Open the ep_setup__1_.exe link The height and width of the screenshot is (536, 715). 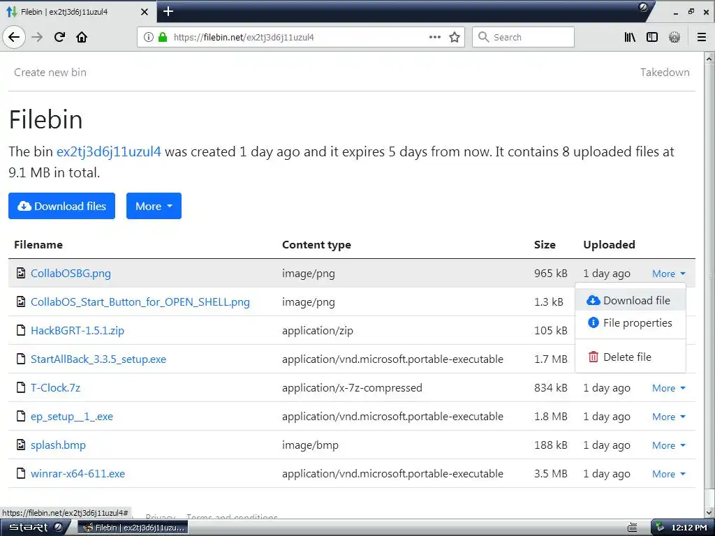click(72, 416)
